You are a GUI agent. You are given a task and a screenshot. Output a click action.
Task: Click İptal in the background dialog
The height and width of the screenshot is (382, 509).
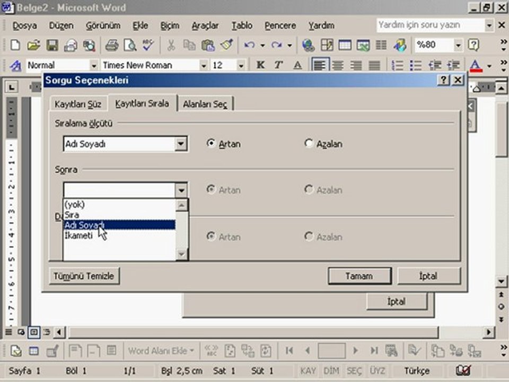coord(397,301)
